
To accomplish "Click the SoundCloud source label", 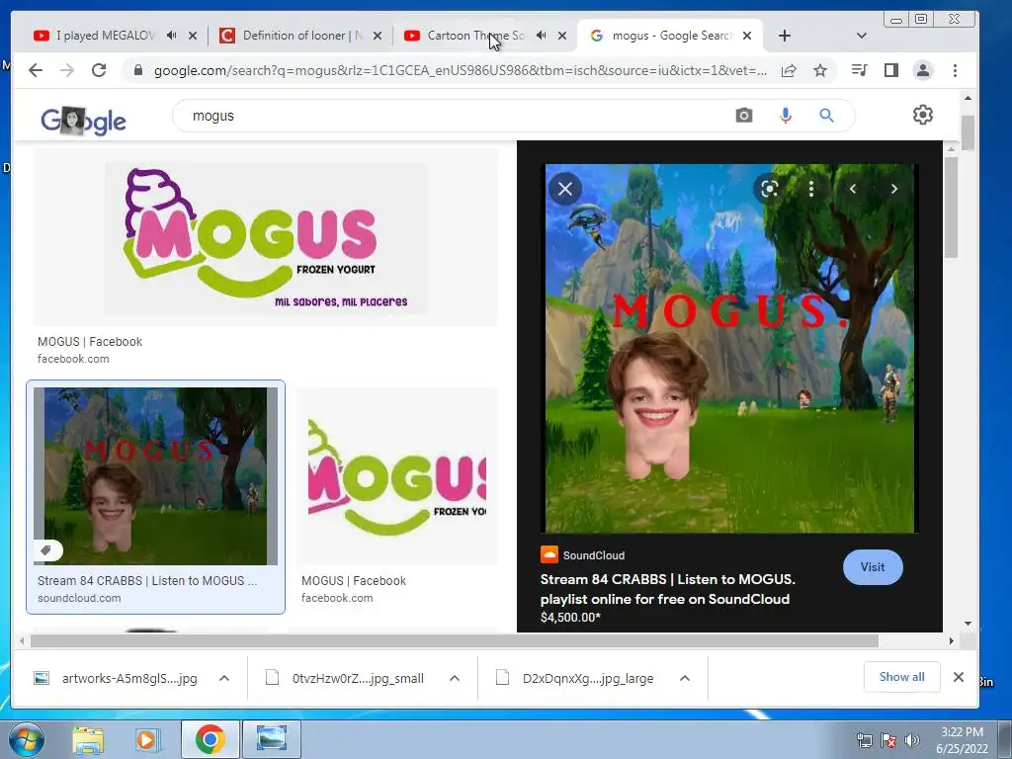I will click(x=594, y=555).
